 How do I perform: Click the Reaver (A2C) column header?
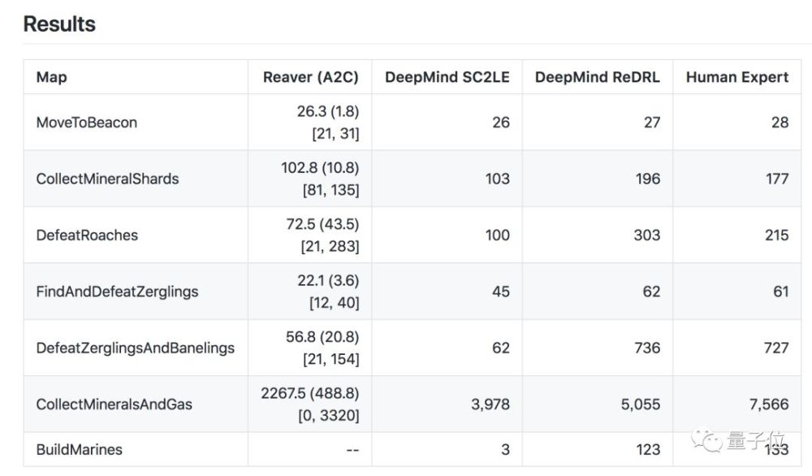click(x=311, y=77)
